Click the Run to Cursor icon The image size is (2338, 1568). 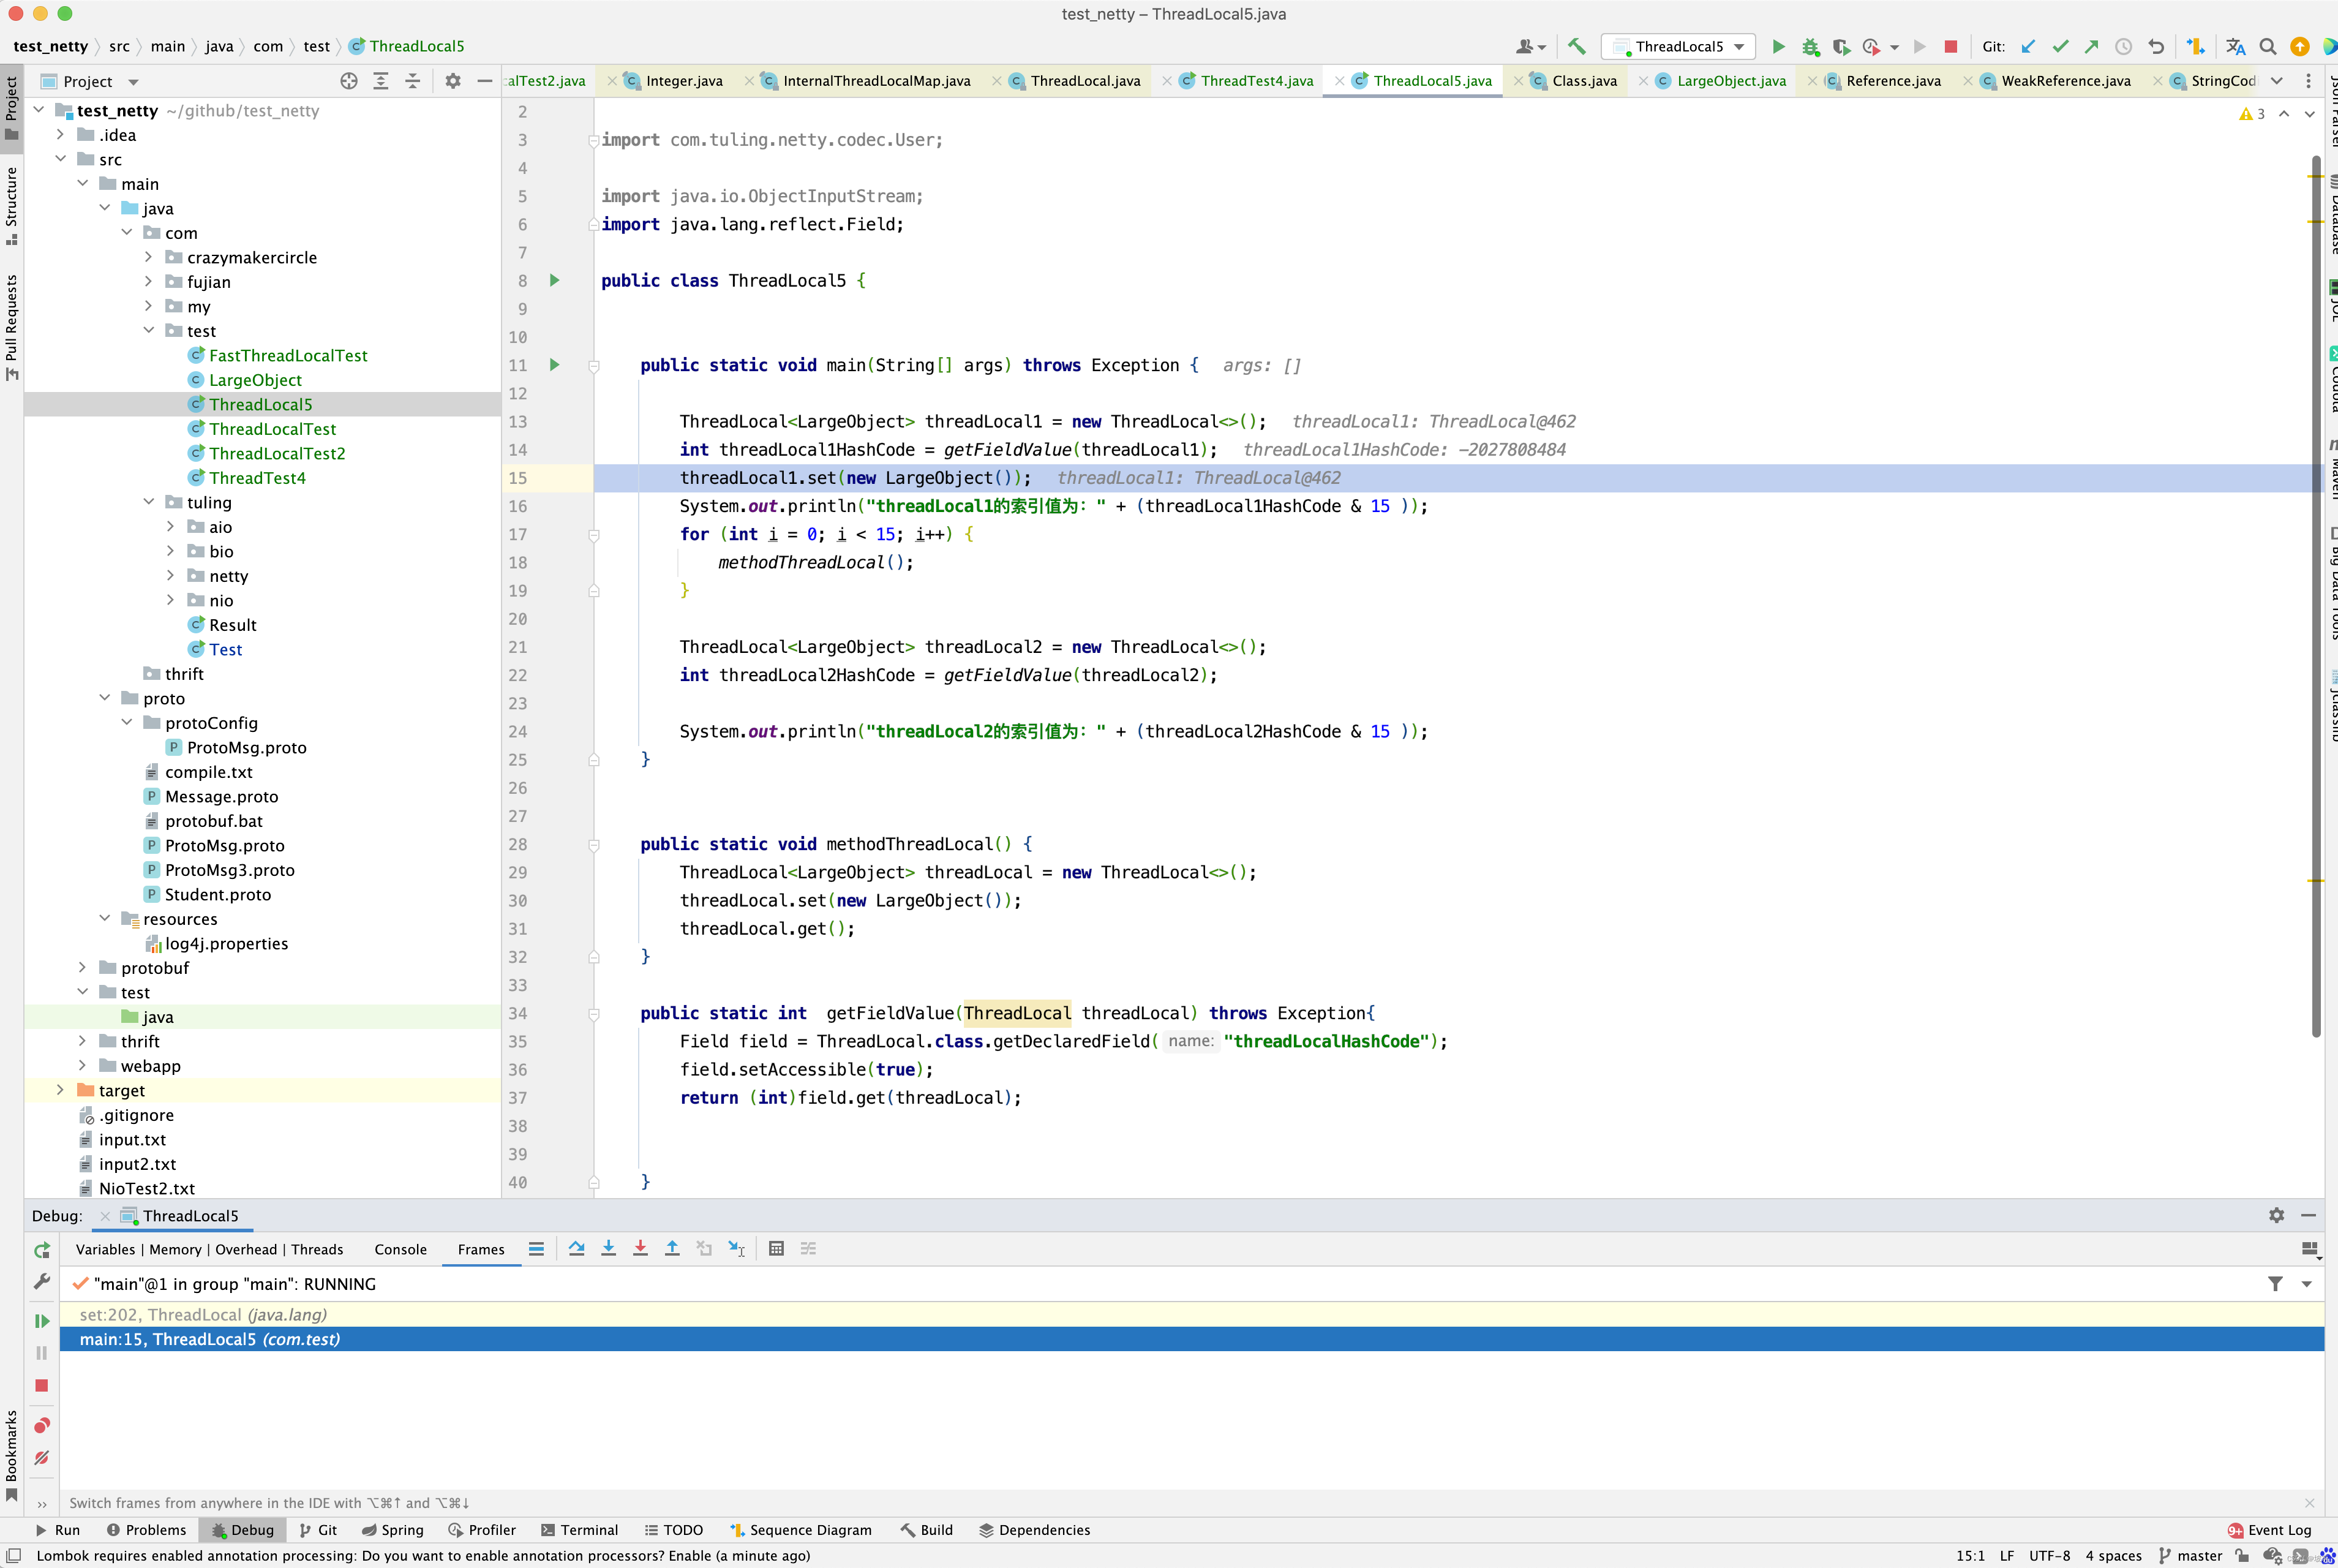point(737,1248)
